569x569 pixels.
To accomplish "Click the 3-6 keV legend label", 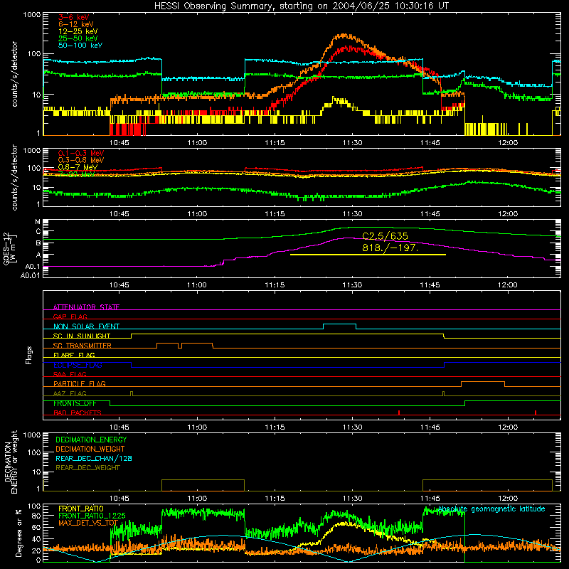I will point(73,17).
